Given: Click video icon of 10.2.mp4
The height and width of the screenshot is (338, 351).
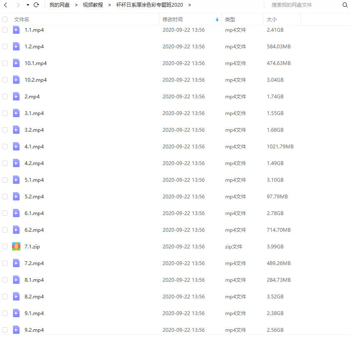Looking at the screenshot, I should pyautogui.click(x=16, y=80).
